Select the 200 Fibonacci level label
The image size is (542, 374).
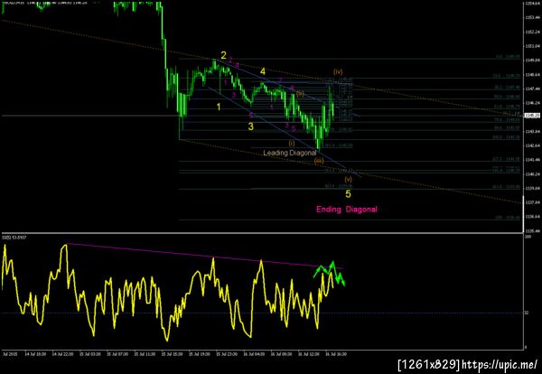508,218
